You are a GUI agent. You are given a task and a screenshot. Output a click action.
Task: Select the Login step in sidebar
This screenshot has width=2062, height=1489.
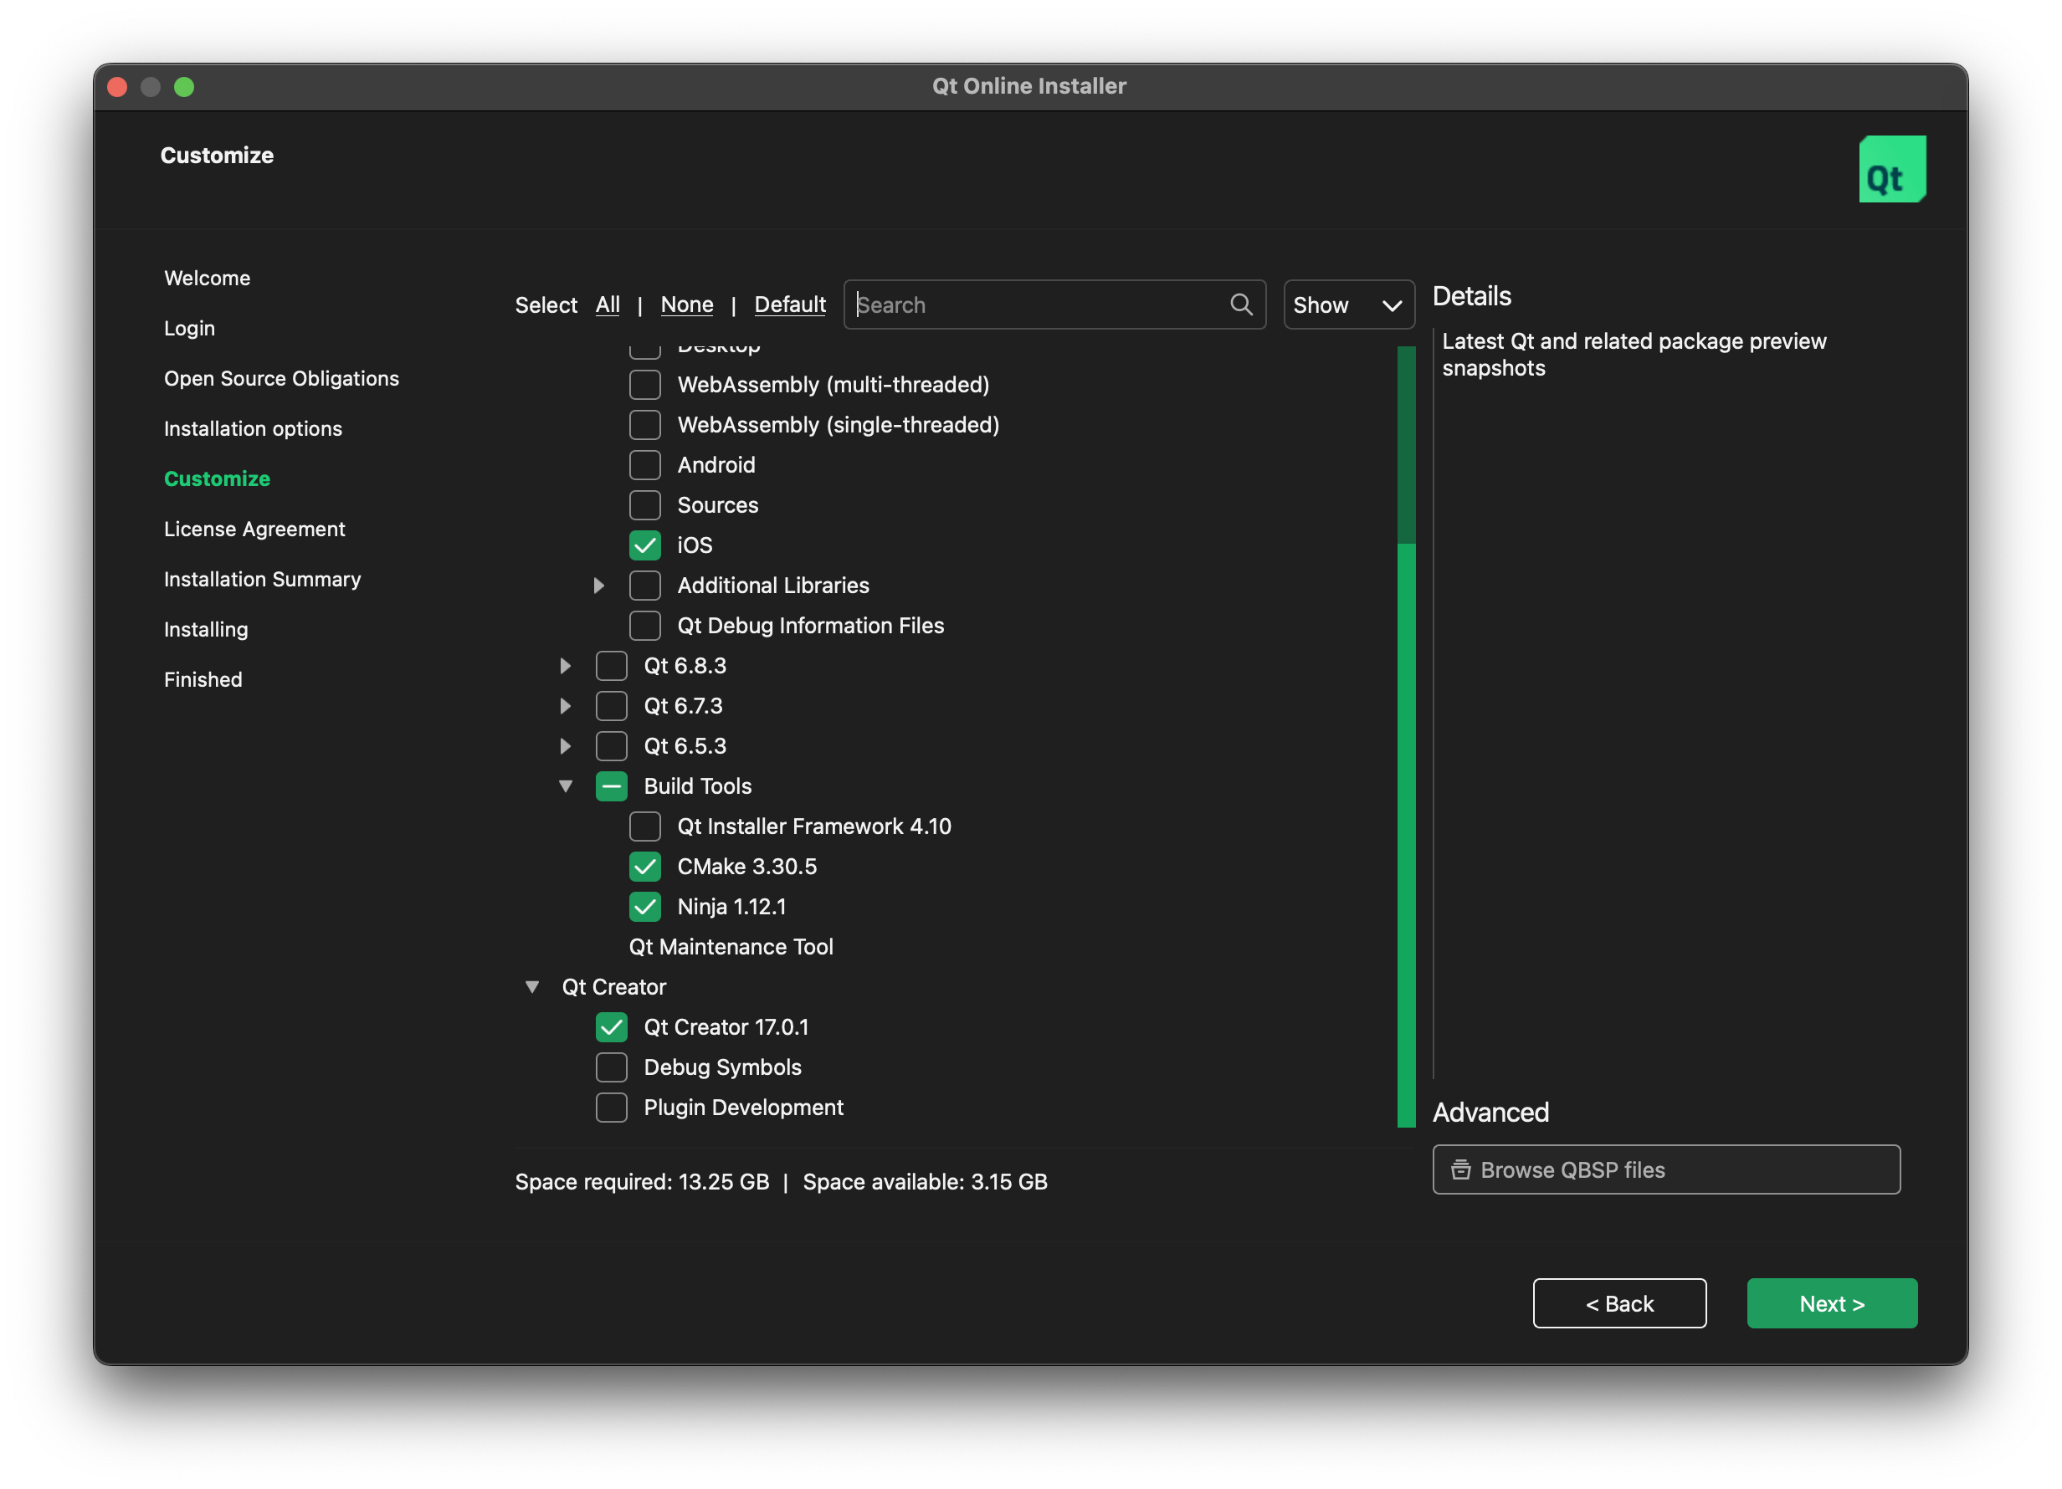tap(189, 328)
